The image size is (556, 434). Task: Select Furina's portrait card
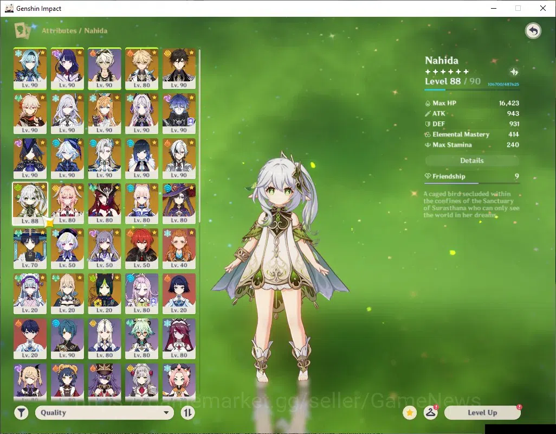(x=67, y=158)
